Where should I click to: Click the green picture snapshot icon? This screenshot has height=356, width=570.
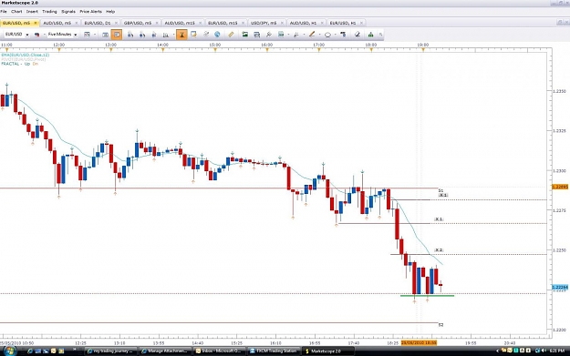(x=245, y=35)
